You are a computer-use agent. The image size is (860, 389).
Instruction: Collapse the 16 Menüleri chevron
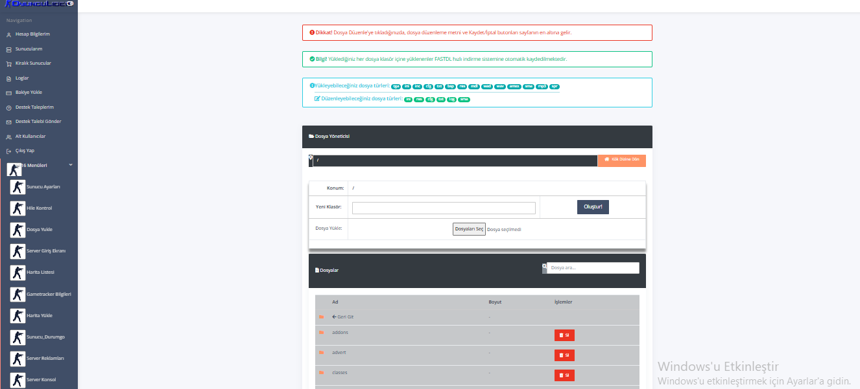(71, 164)
